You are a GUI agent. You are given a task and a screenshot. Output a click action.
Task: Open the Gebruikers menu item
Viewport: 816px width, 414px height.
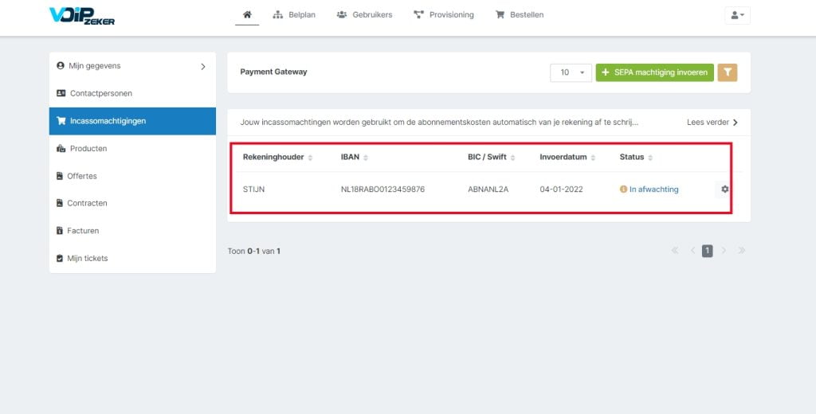coord(364,14)
